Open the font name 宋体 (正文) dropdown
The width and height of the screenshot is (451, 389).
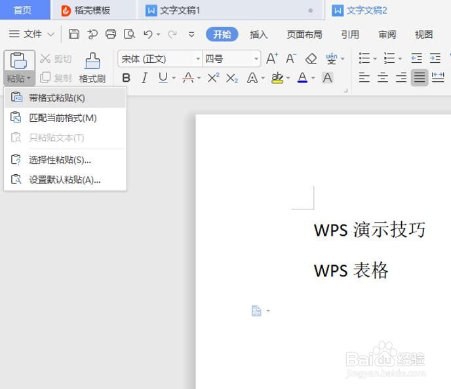[x=198, y=59]
